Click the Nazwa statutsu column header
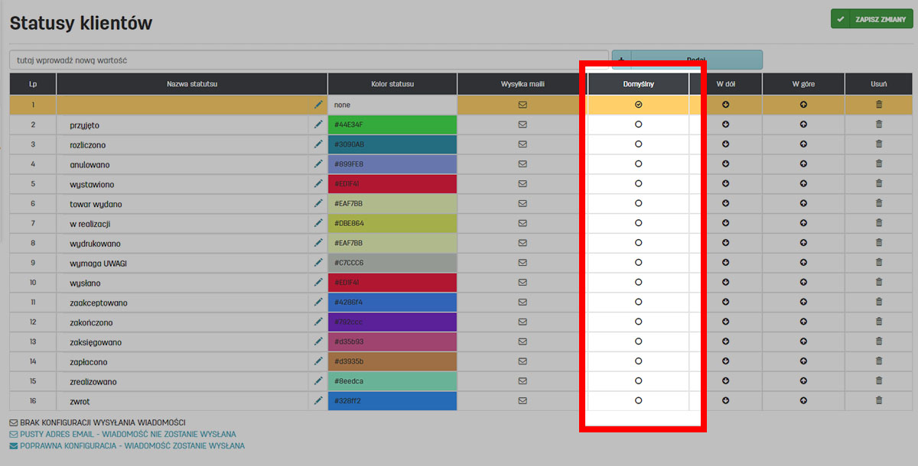The height and width of the screenshot is (466, 918). pos(192,84)
